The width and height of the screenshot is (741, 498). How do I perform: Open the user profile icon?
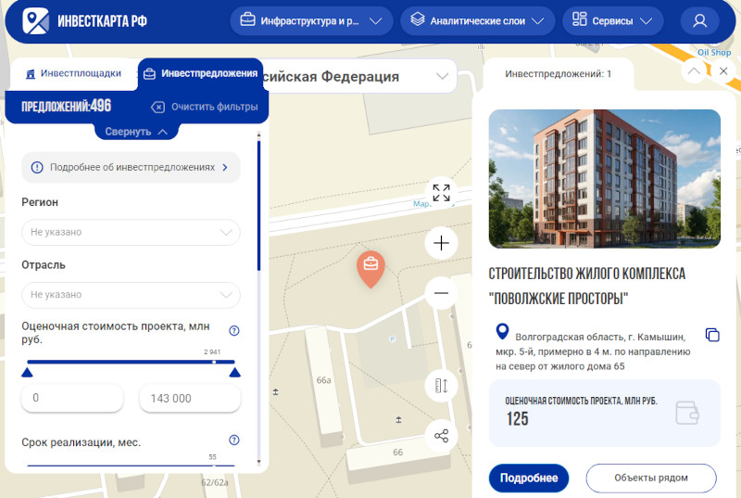pos(699,20)
